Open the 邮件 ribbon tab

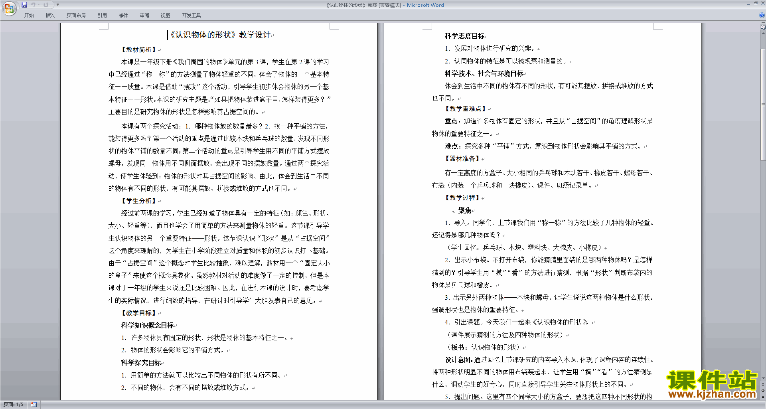123,16
